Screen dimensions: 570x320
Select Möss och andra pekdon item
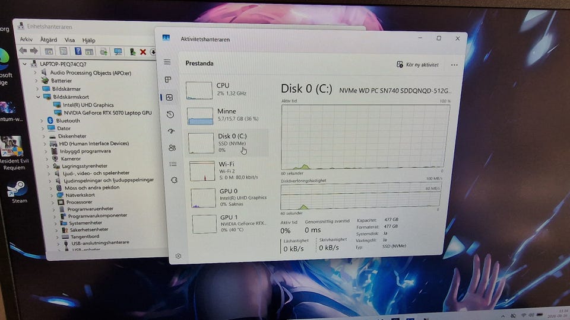92,188
